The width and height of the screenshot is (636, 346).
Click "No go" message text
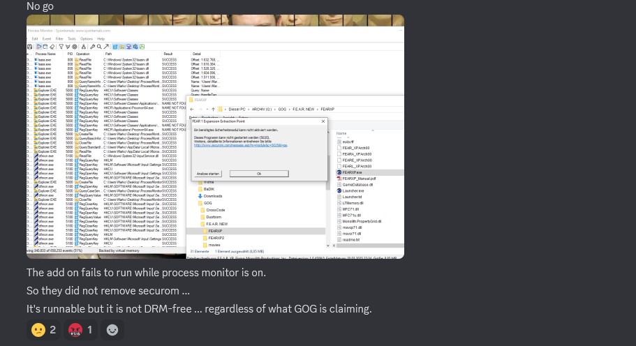pos(40,6)
